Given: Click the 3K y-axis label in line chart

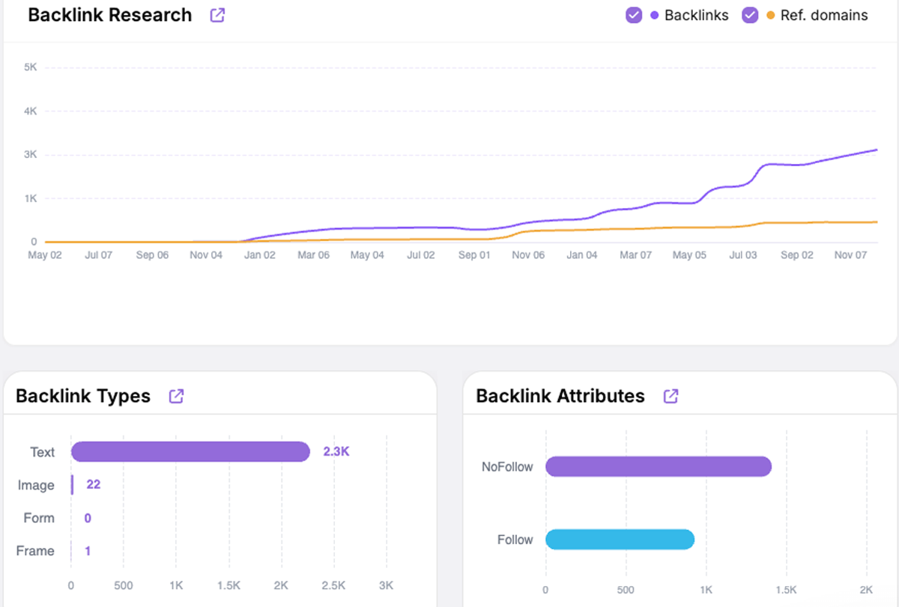Looking at the screenshot, I should coord(31,155).
